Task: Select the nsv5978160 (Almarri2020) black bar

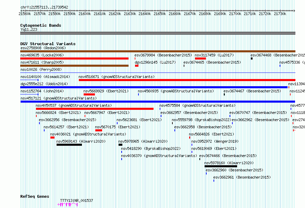Action: click(221, 166)
